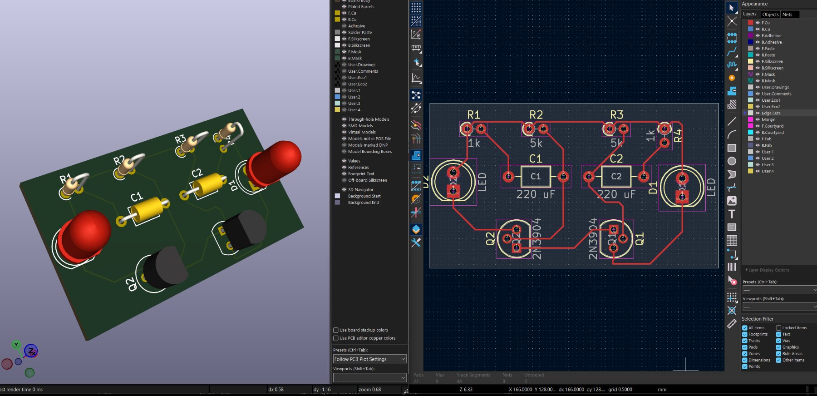Pick the Draw Line tool

(x=732, y=121)
